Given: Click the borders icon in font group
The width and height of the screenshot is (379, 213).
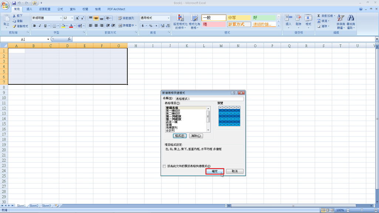Looking at the screenshot, I should [x=54, y=26].
